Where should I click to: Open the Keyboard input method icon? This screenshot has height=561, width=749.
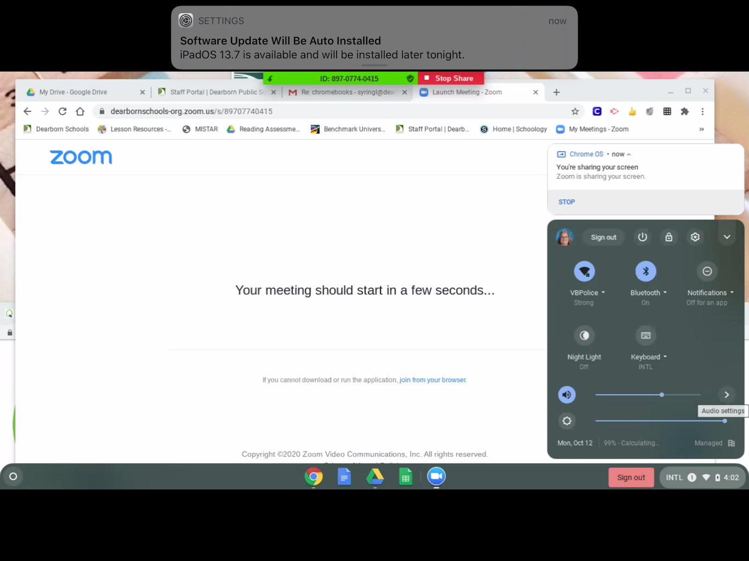pos(646,335)
